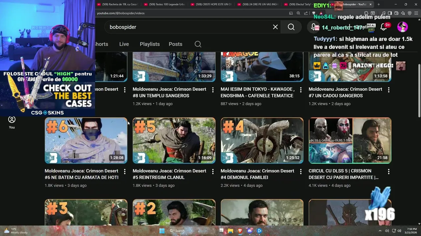Open #5 REINTREGIM CLANUL title
The width and height of the screenshot is (421, 236).
coord(169,174)
